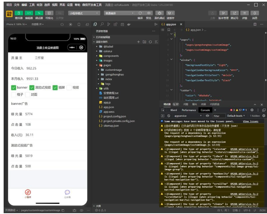
Task: Click the View issues link
Action: (x=250, y=122)
